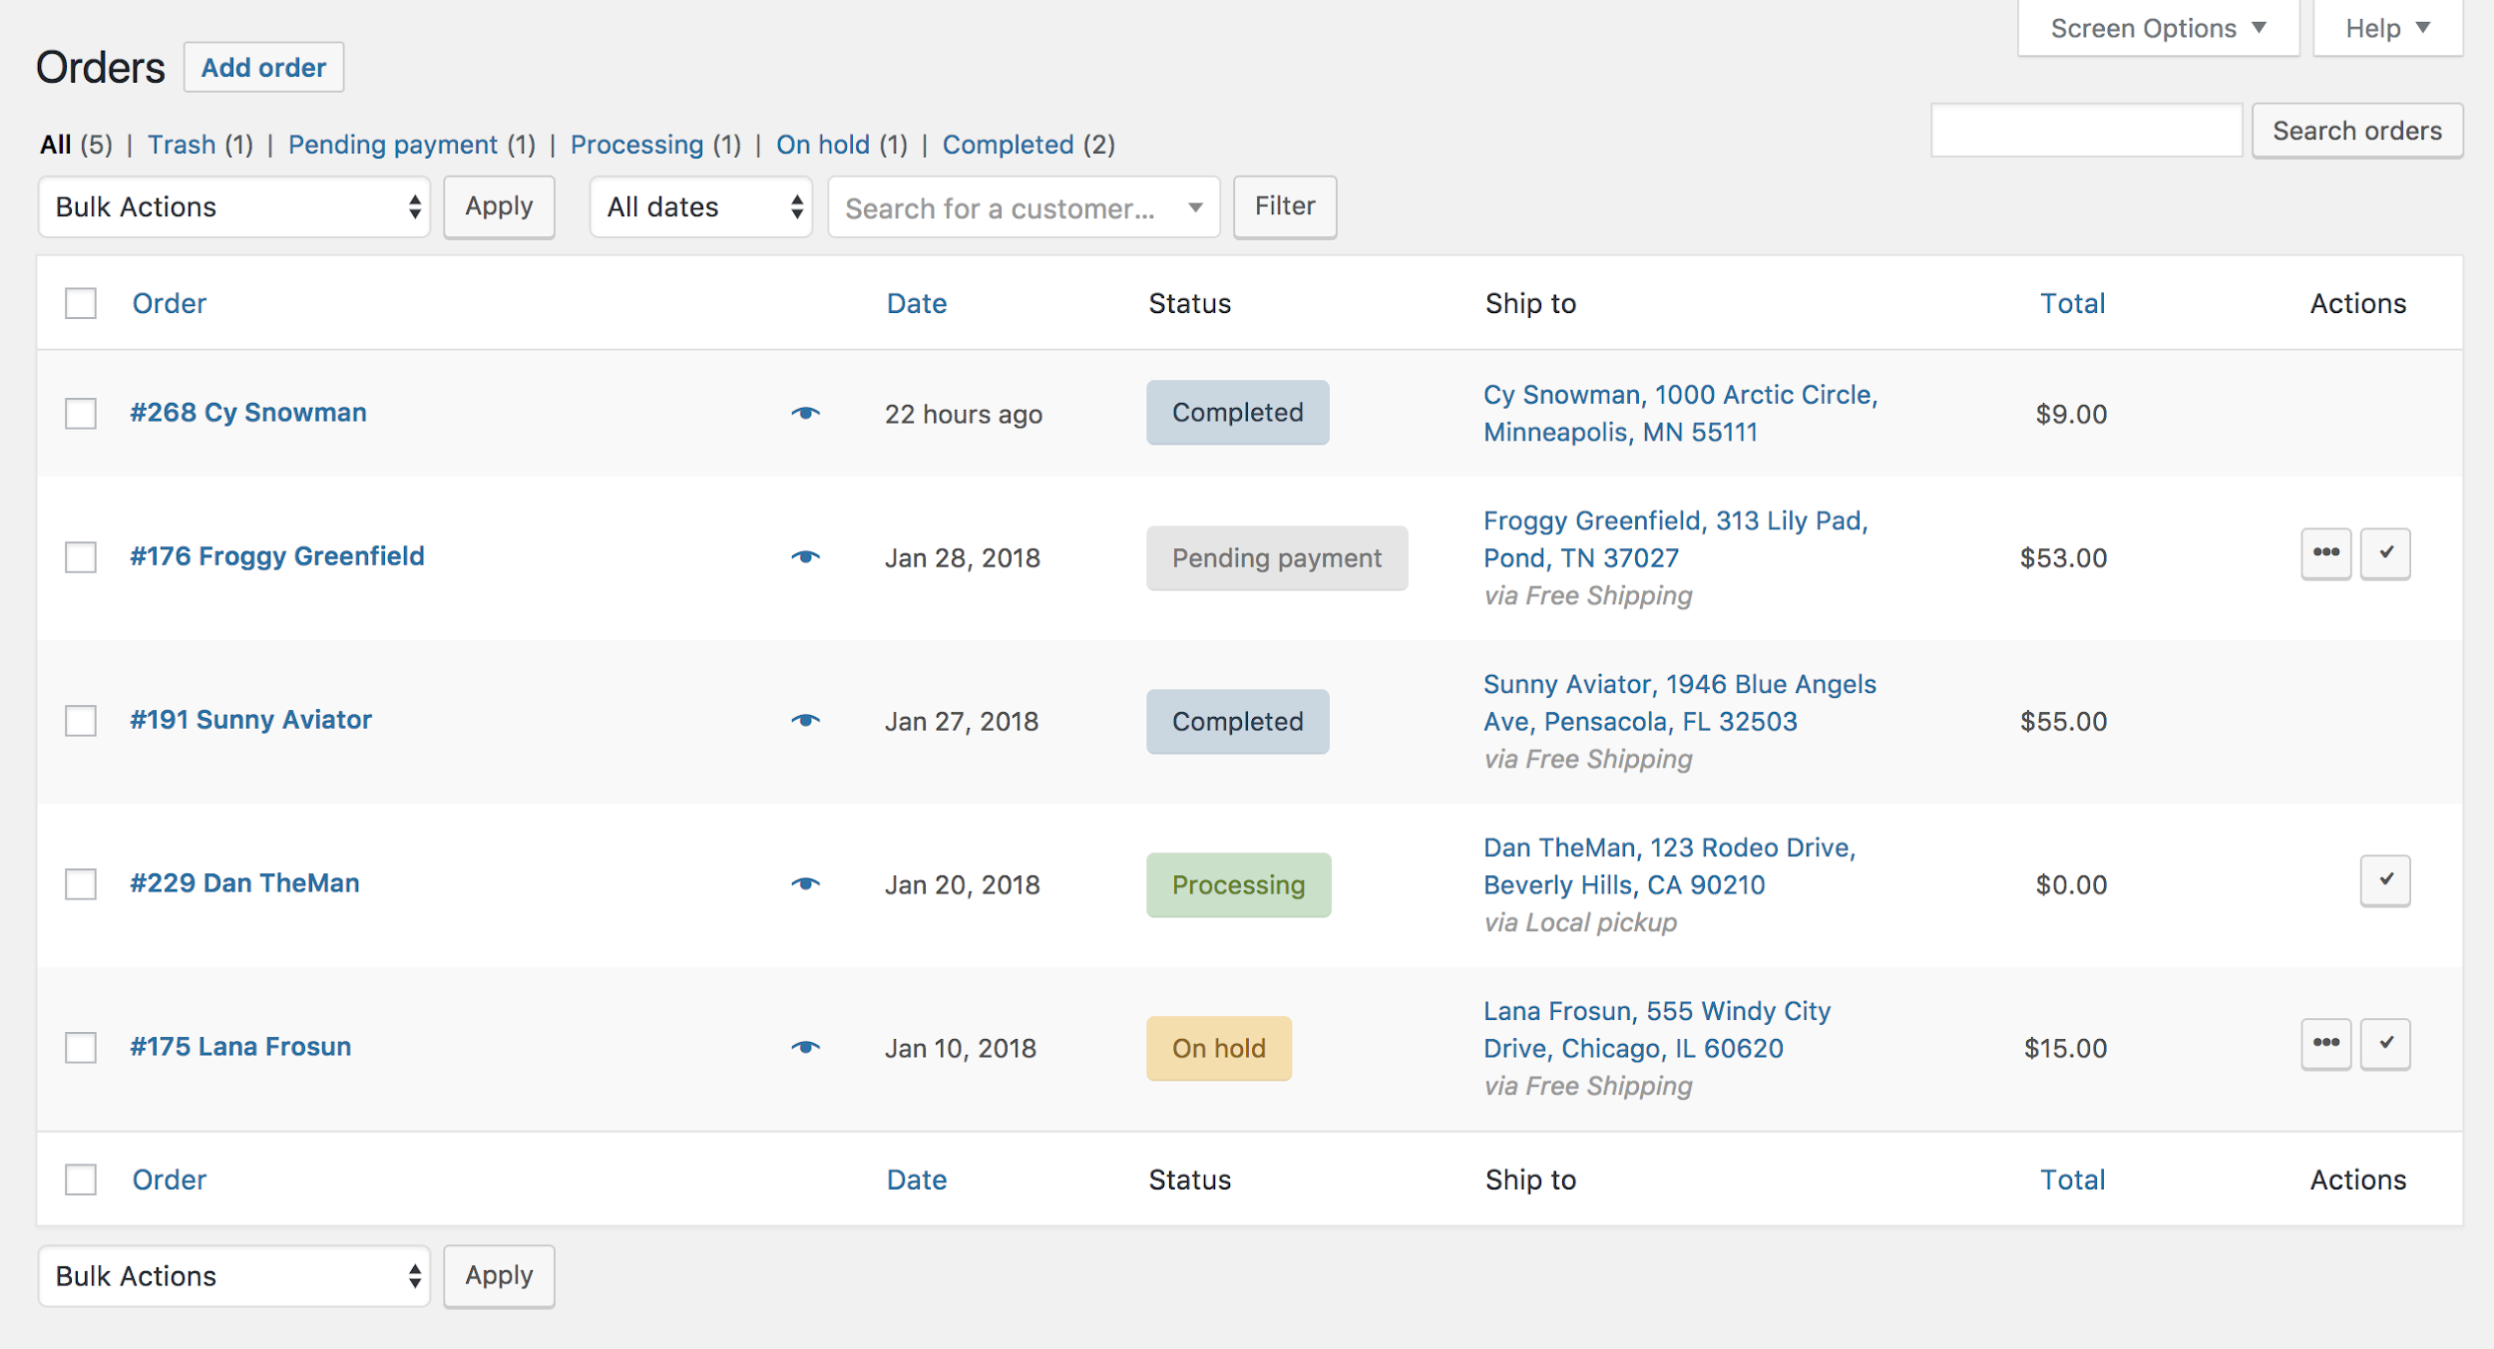Sort by Total column in header
Viewport: 2494px width, 1349px height.
2072,303
